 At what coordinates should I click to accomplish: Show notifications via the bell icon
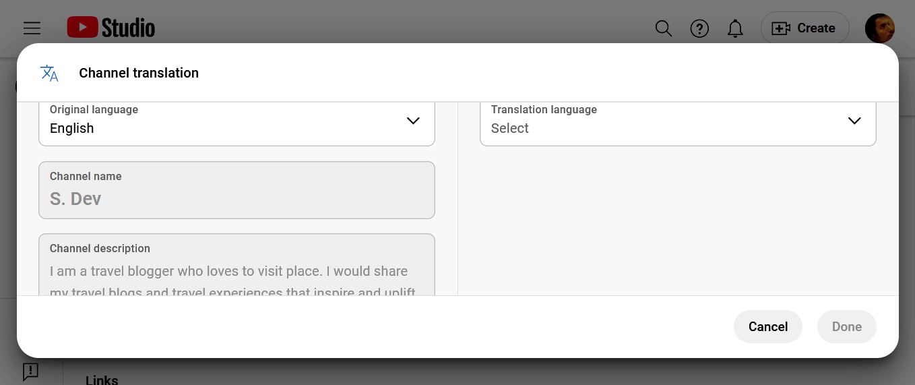[735, 28]
